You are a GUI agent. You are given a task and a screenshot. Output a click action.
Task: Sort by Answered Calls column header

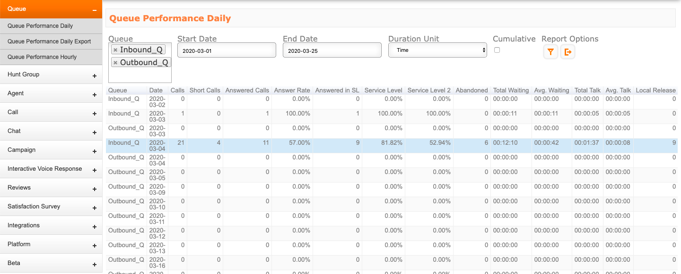(x=247, y=90)
